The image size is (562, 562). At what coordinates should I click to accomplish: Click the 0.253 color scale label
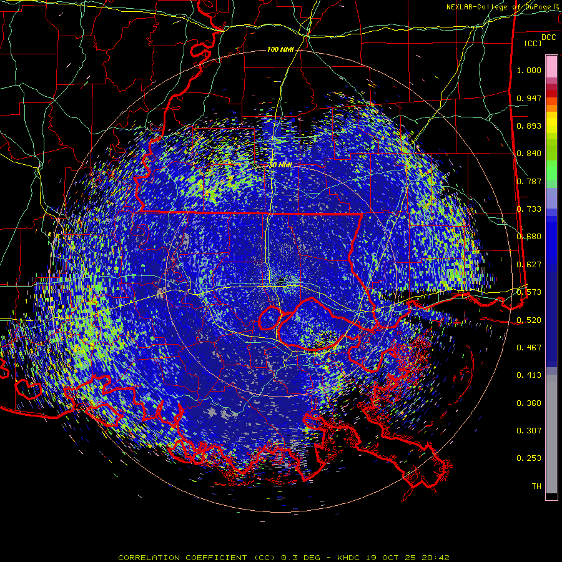(529, 458)
